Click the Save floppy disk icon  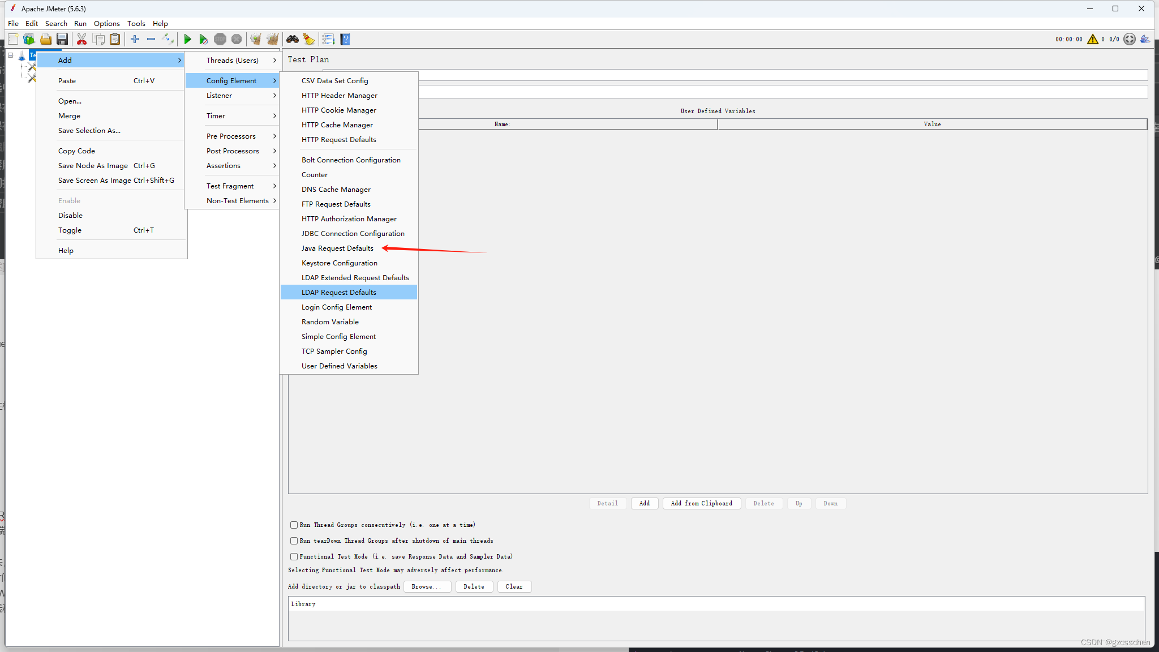pyautogui.click(x=62, y=39)
